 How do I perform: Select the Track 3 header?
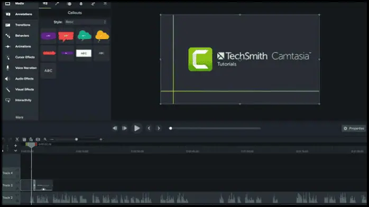tap(11, 185)
